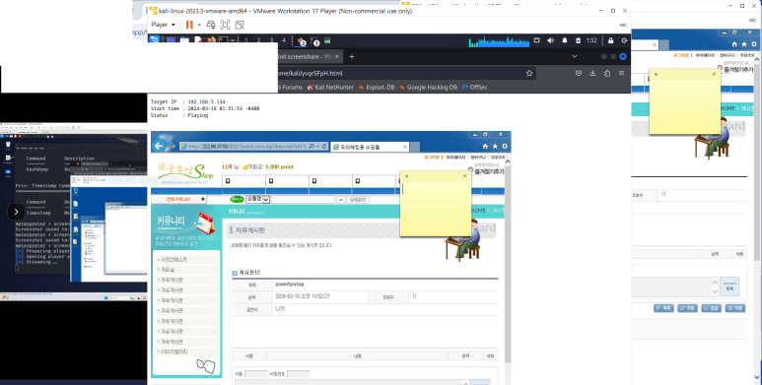Launch the terminal emulator from Kali panel

click(223, 40)
